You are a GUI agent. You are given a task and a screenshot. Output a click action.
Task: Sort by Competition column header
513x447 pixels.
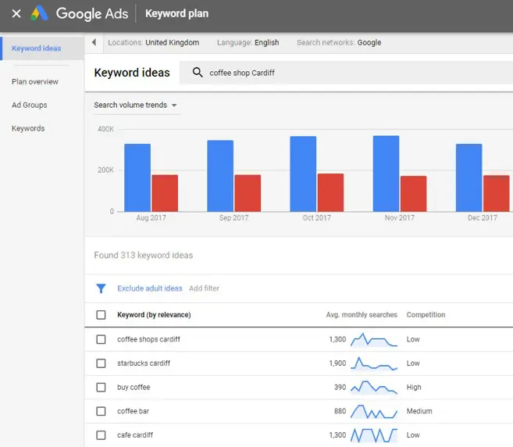click(x=426, y=315)
